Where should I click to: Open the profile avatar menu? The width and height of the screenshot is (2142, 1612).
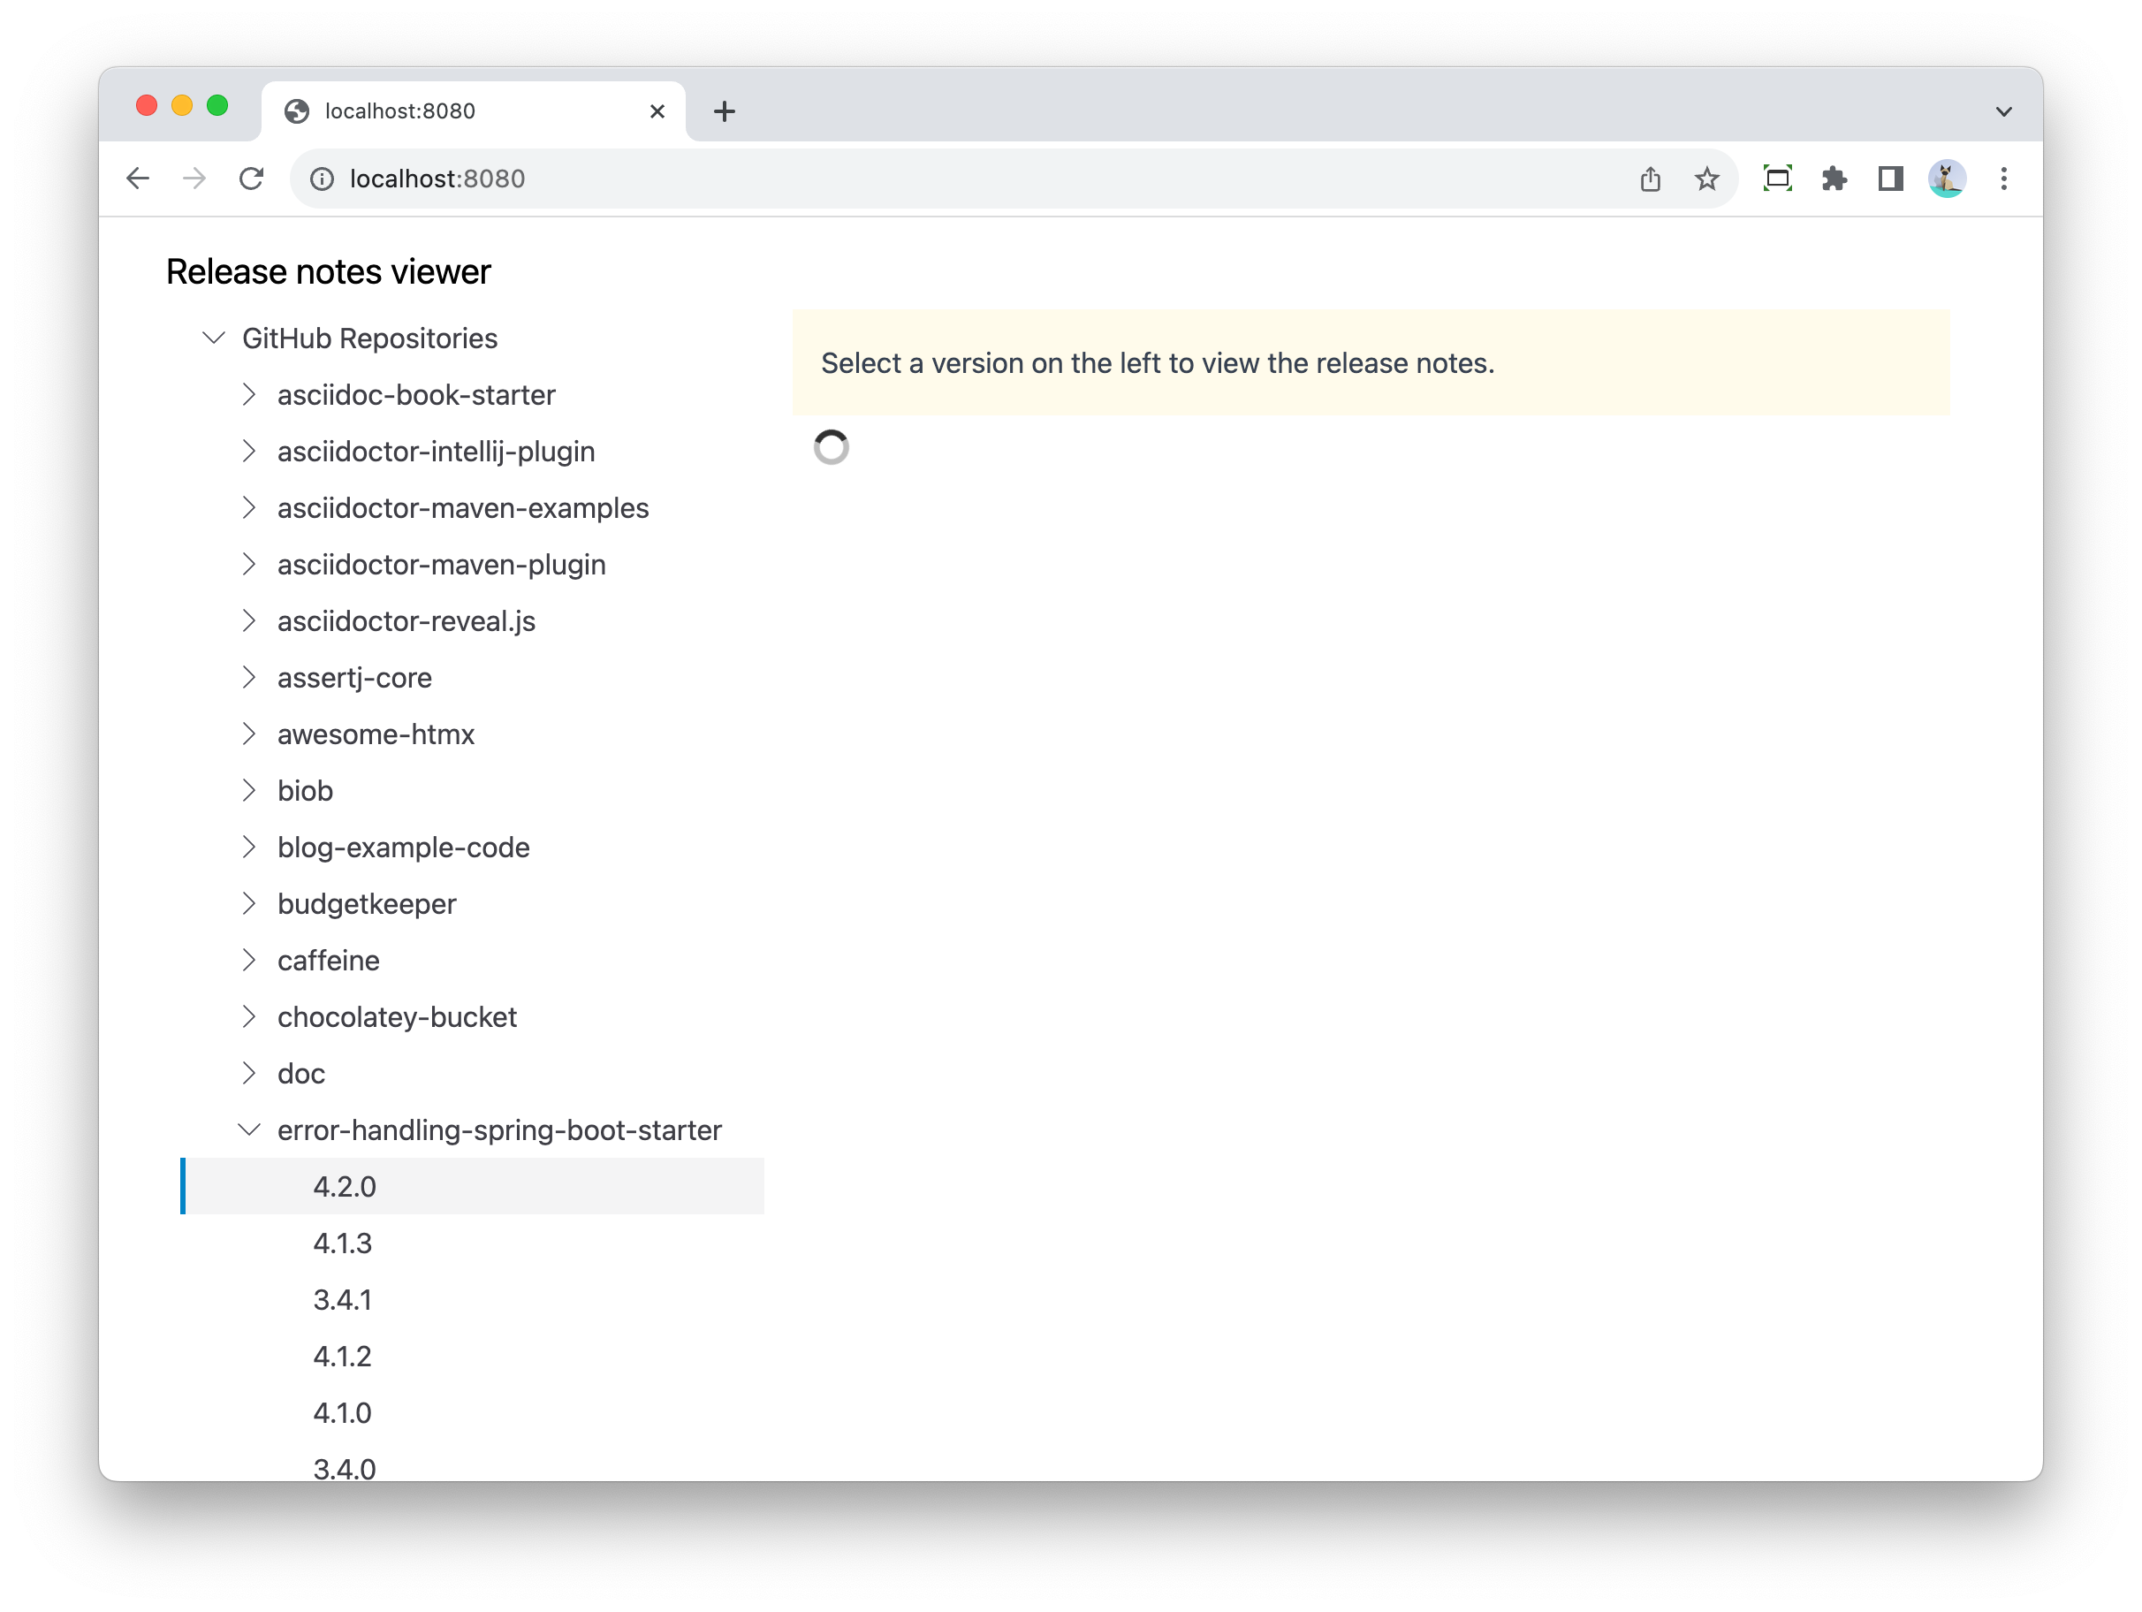(1947, 179)
